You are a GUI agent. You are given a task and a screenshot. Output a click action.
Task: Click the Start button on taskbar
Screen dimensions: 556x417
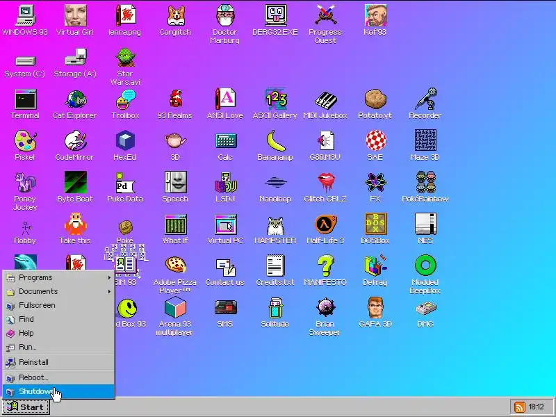tap(26, 407)
